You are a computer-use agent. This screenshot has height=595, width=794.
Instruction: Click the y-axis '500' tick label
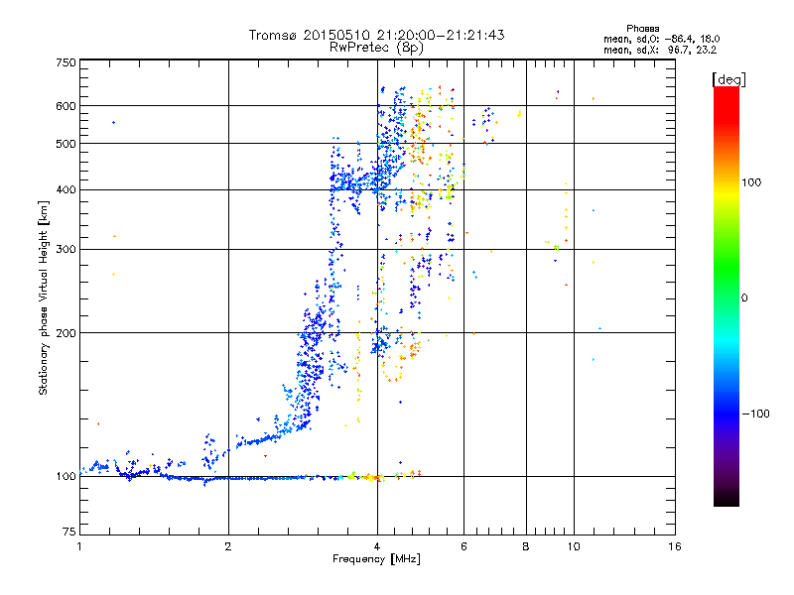(x=66, y=144)
